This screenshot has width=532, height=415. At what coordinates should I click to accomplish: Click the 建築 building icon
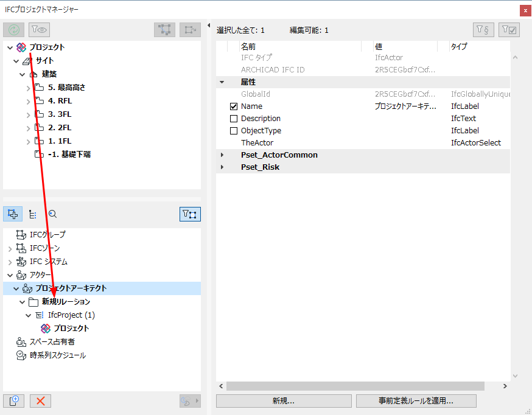(x=33, y=74)
